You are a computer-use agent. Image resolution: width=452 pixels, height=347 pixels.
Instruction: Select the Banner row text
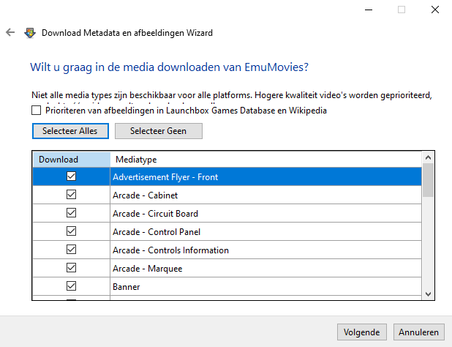pos(127,287)
